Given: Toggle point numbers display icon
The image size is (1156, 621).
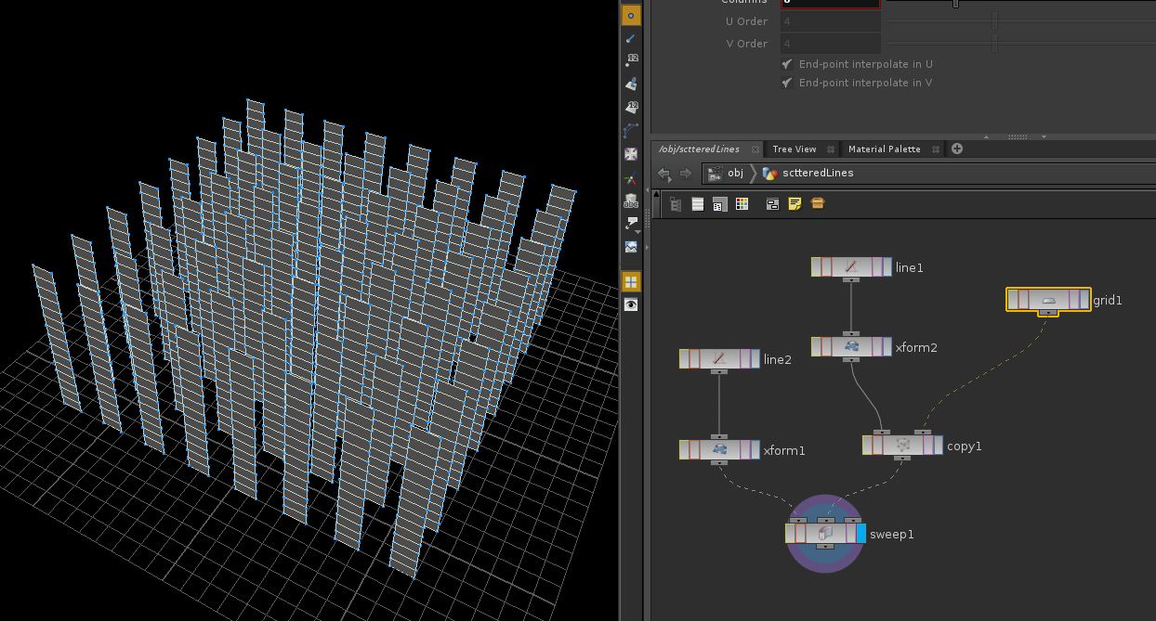Looking at the screenshot, I should pos(631,61).
